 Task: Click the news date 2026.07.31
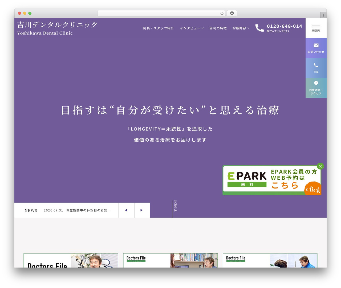coord(54,210)
